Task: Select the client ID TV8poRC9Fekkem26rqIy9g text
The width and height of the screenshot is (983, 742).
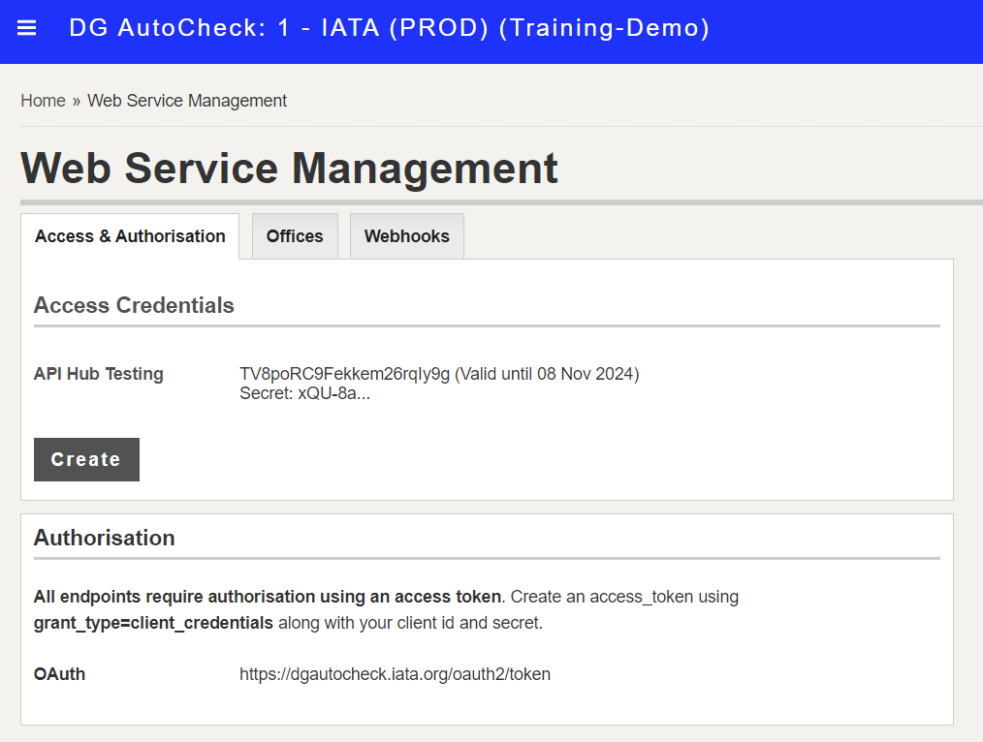Action: click(x=345, y=374)
